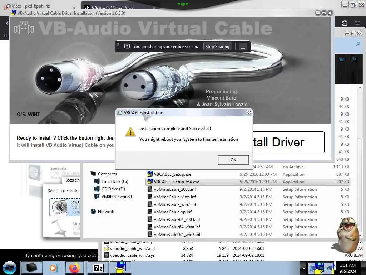Image resolution: width=366 pixels, height=275 pixels.
Task: Select vbMmeCable64_2003.inf file
Action: [247, 219]
